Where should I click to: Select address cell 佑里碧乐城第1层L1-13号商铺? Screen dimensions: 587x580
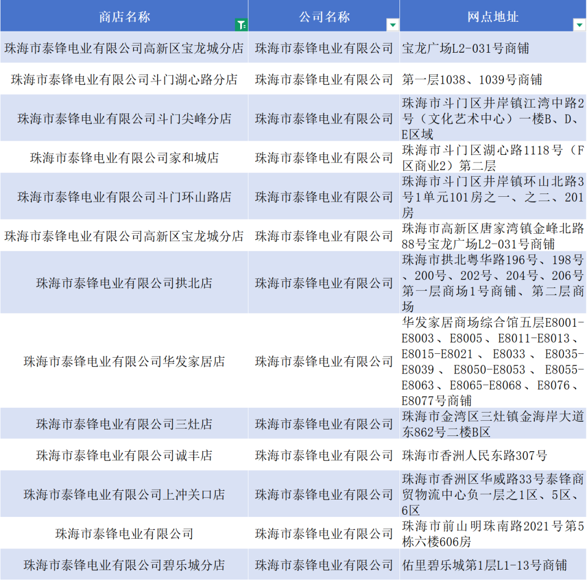[x=492, y=565]
